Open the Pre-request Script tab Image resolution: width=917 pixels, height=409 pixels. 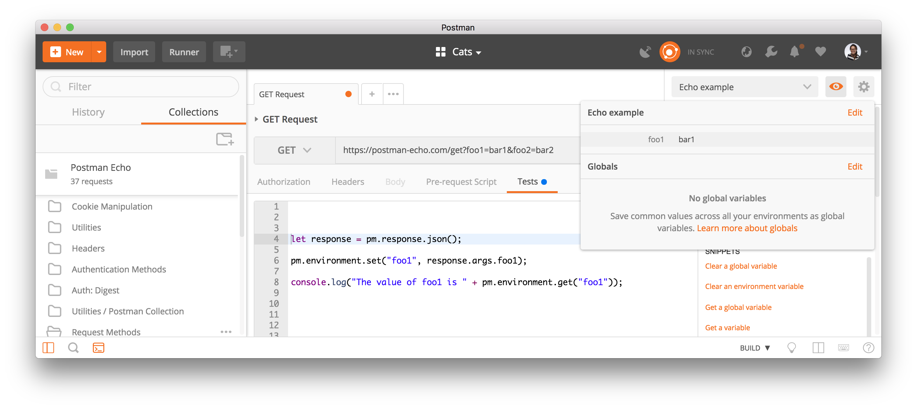(x=461, y=182)
